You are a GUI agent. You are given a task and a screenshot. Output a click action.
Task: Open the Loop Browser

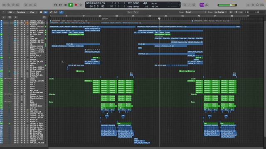[x=258, y=5]
